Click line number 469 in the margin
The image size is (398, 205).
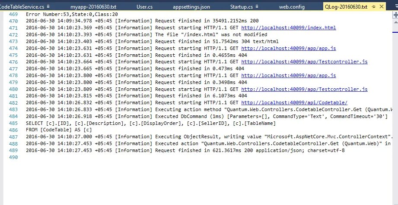13,14
